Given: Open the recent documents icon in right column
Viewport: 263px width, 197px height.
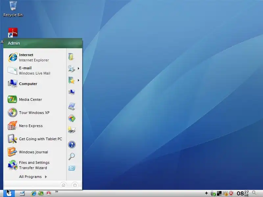Looking at the screenshot, I should [x=71, y=69].
